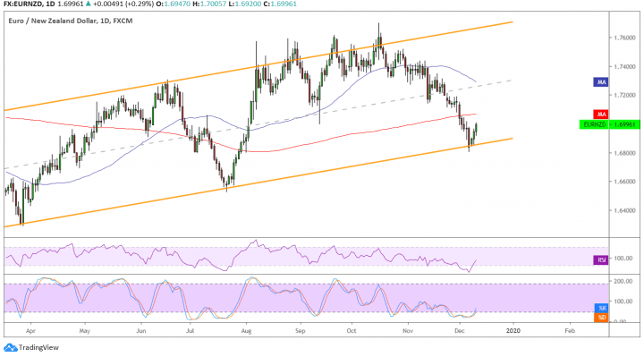This screenshot has height=357, width=644.
Task: Click the green EURNZD price label
Action: (x=609, y=124)
